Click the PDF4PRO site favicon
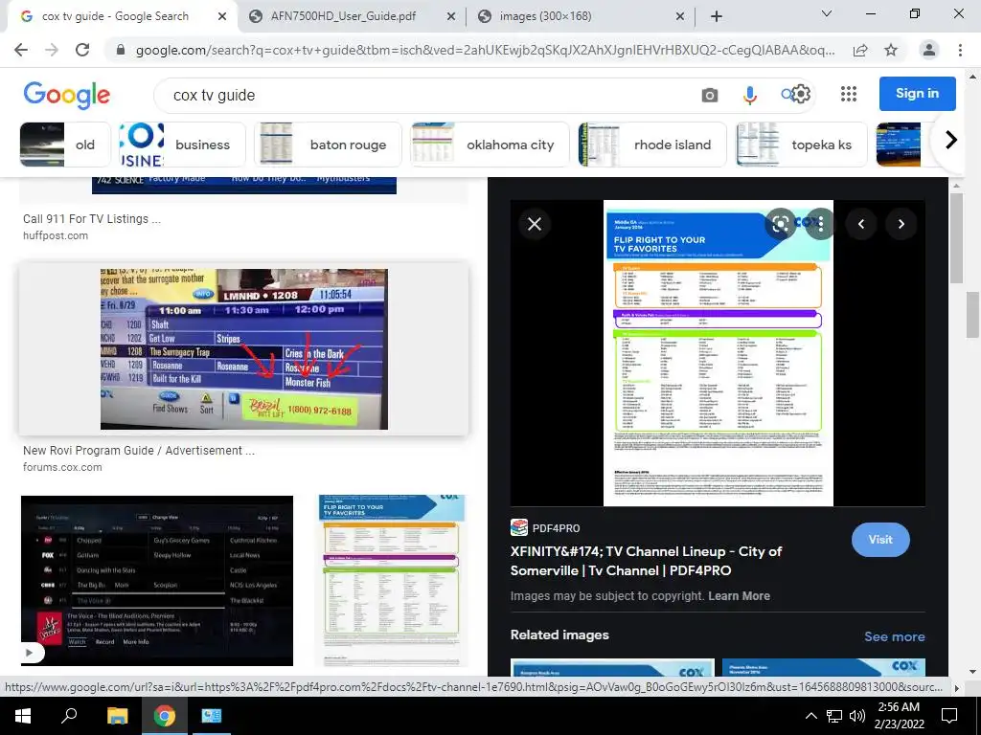This screenshot has height=735, width=981. point(518,527)
